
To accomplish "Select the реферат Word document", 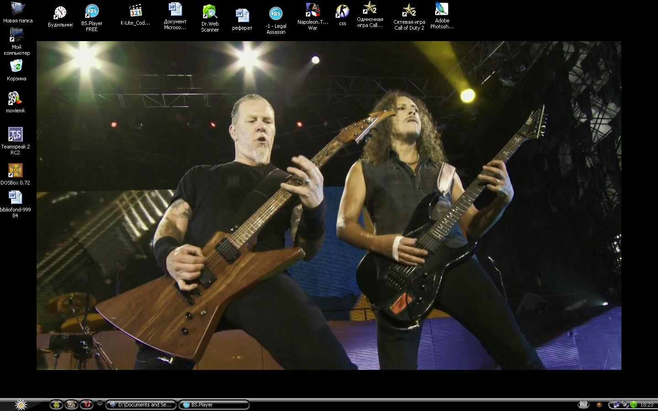I will 242,16.
